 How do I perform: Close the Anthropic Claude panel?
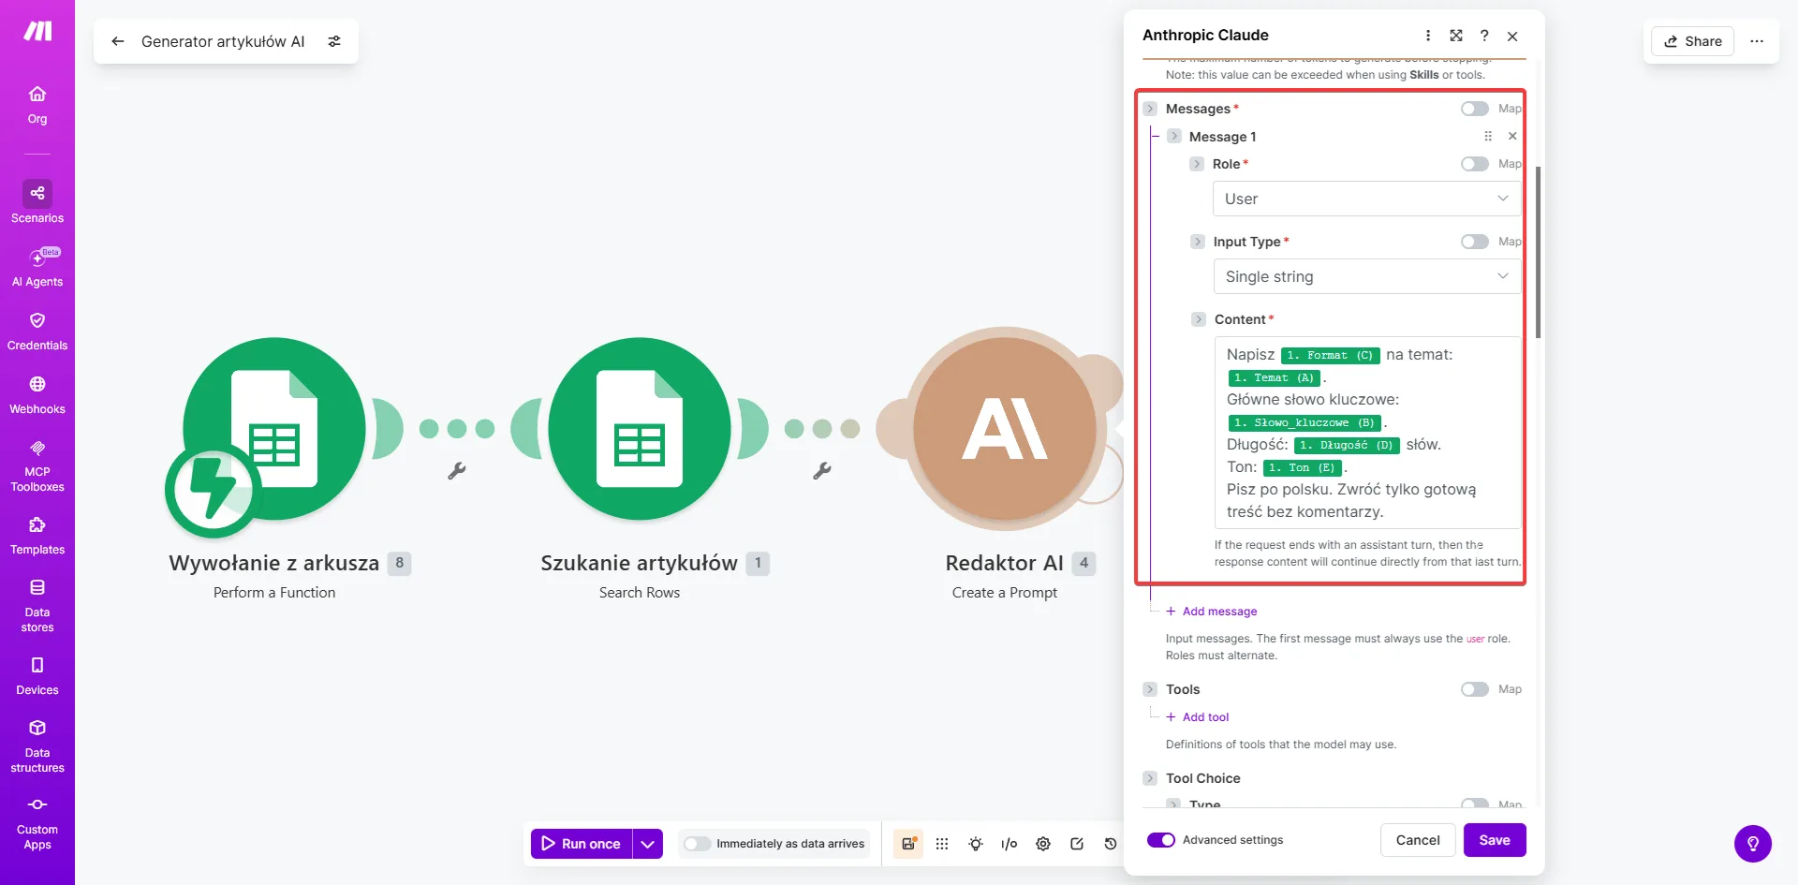pyautogui.click(x=1512, y=36)
